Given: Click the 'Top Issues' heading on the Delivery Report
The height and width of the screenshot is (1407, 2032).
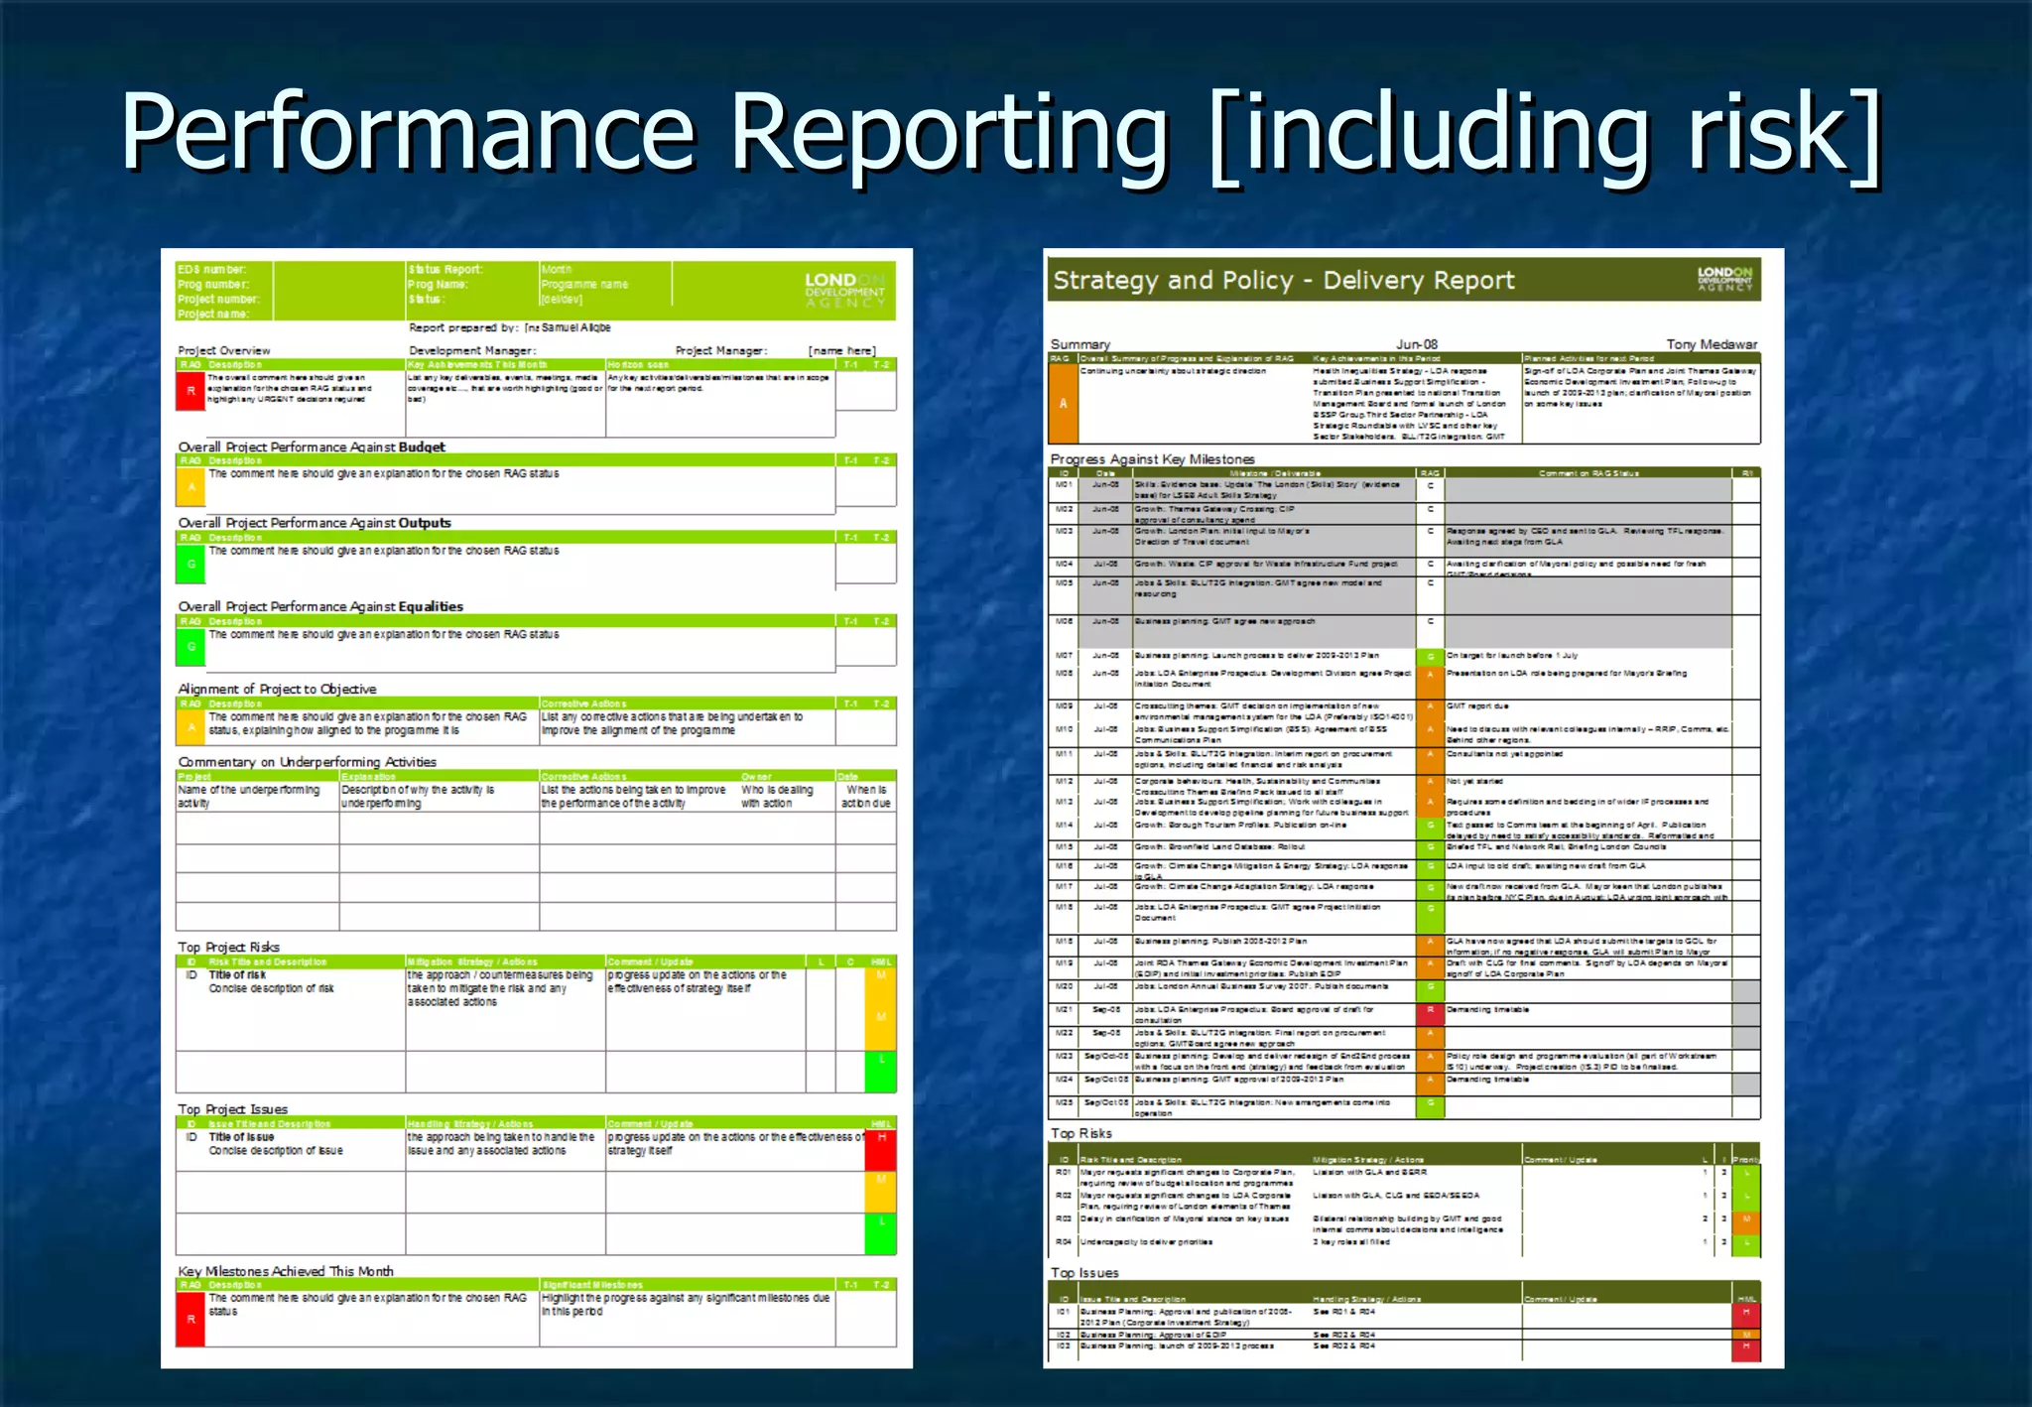Looking at the screenshot, I should 1084,1273.
